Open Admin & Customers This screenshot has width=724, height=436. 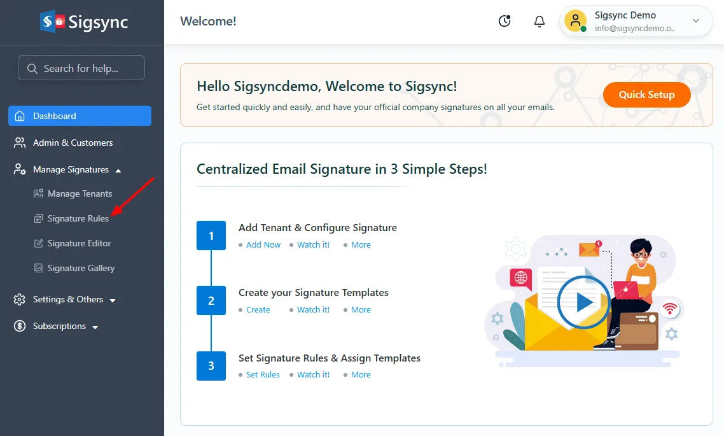coord(73,143)
